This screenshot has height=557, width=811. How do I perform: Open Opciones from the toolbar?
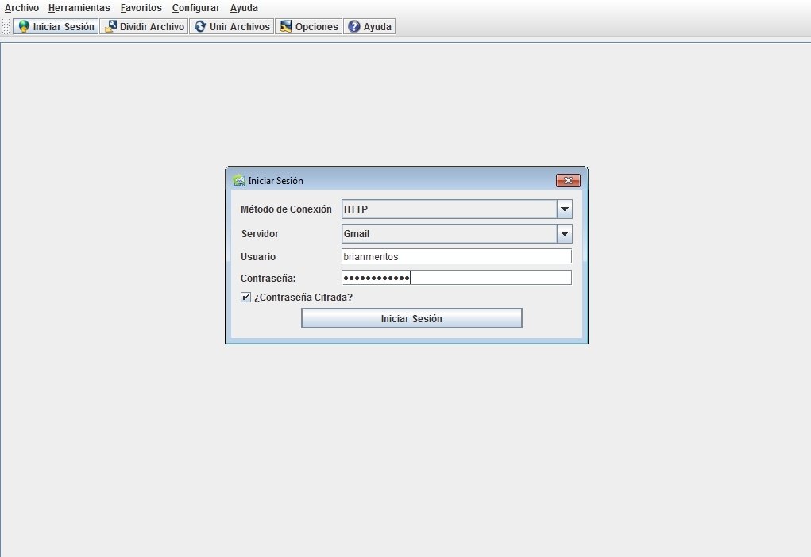click(309, 26)
